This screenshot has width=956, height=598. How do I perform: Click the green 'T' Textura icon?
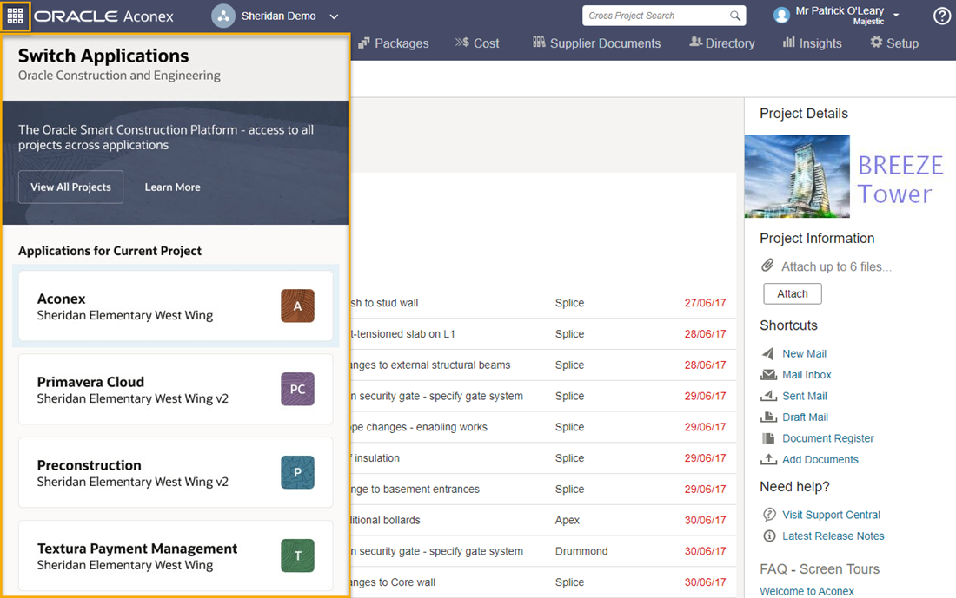(297, 555)
